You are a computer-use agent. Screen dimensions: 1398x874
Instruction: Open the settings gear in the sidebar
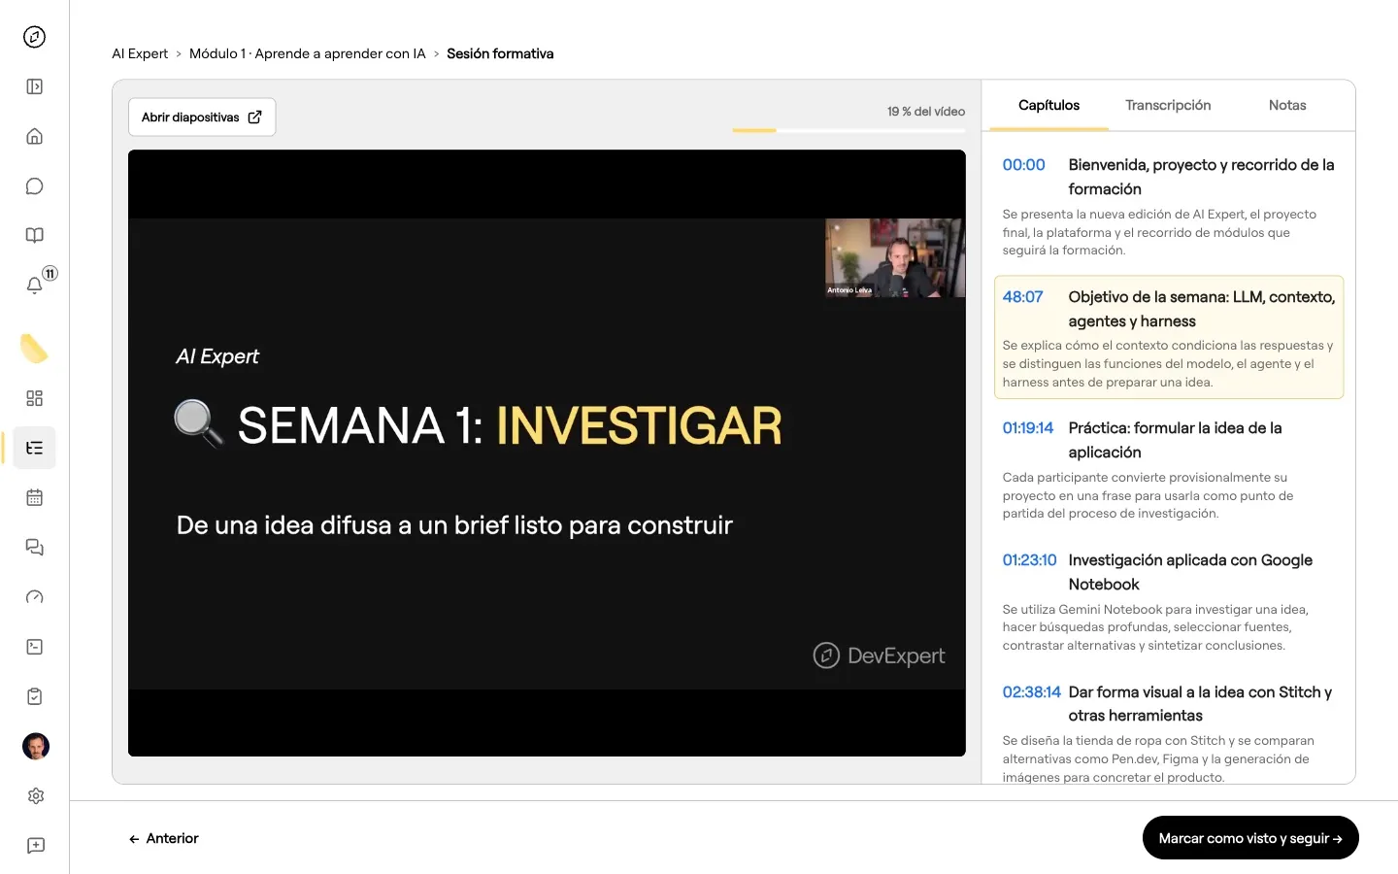pos(35,795)
